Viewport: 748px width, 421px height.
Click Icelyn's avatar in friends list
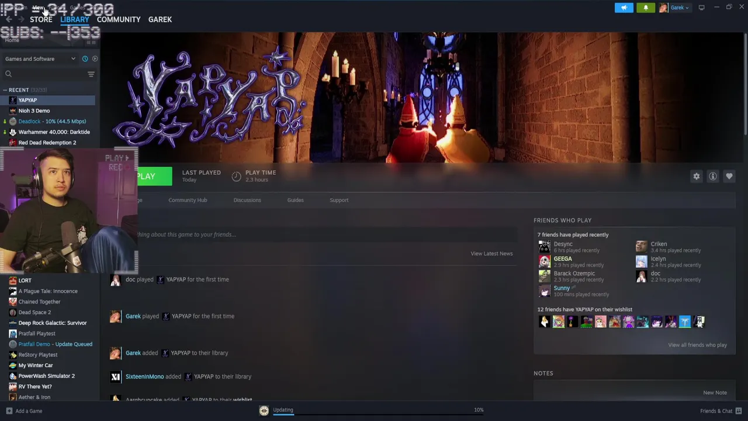point(641,261)
